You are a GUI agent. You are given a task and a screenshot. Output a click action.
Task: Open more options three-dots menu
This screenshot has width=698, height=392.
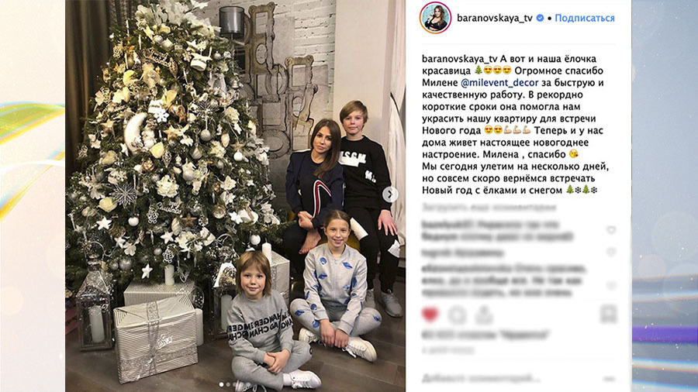(609, 379)
